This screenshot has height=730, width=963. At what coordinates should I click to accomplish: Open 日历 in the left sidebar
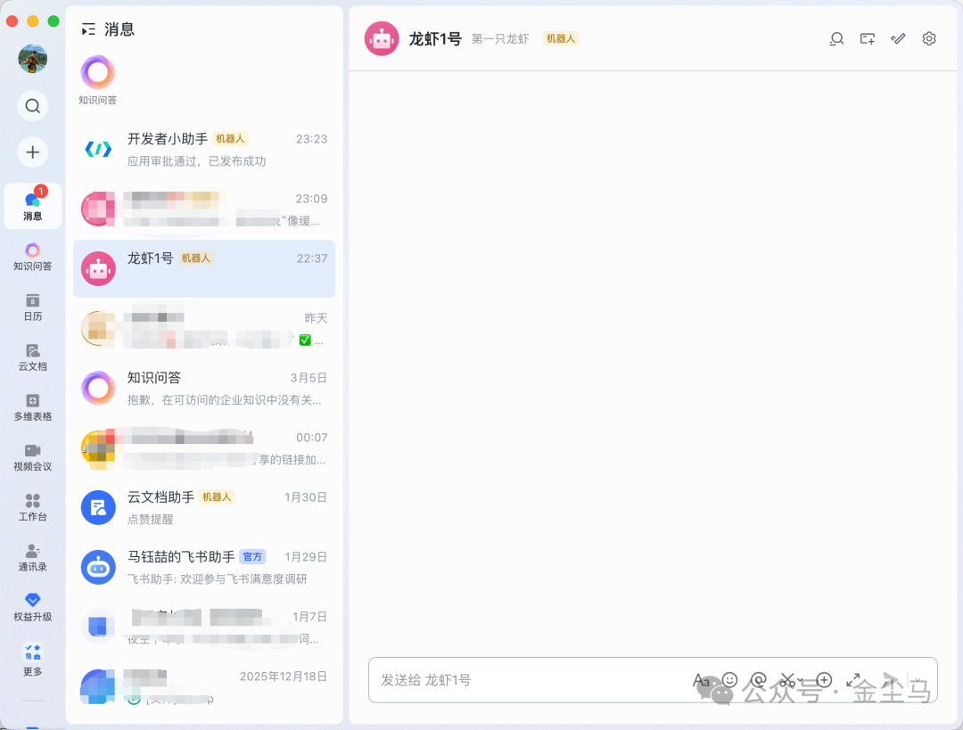33,307
